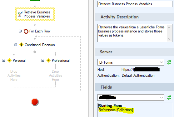
Task: Select the Conditional Decision label
Action: (40, 45)
